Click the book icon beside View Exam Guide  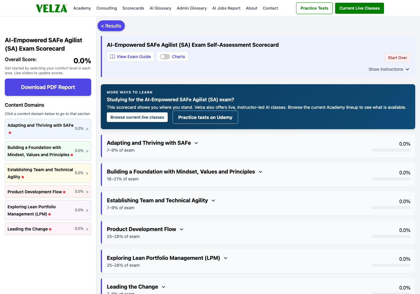[x=112, y=57]
